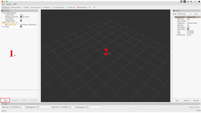Select the Interact tool

[6, 7]
